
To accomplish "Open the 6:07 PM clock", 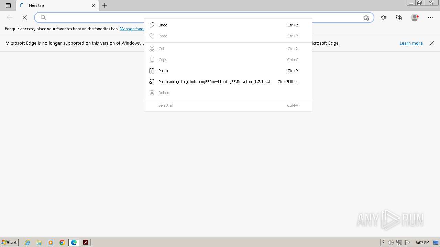I will (422, 243).
